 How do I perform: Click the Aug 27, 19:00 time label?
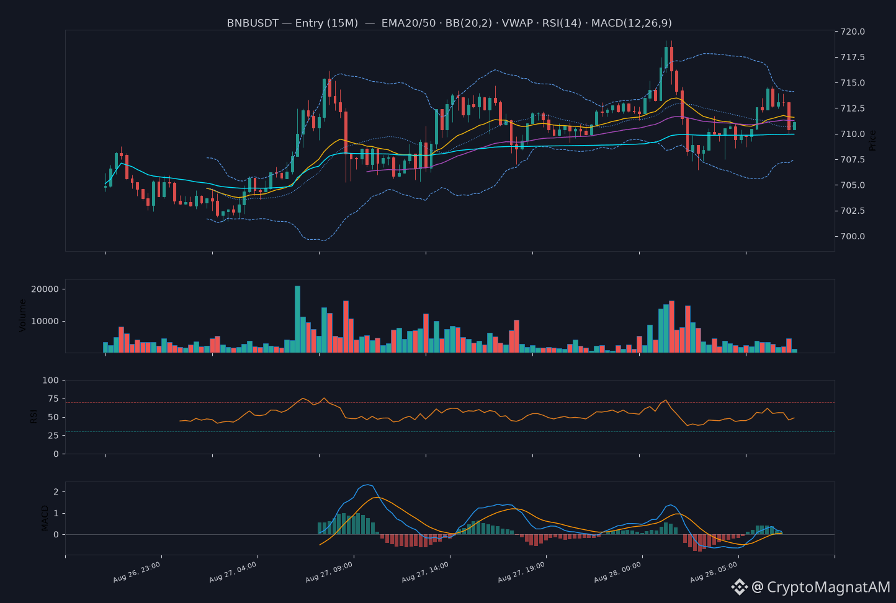click(x=521, y=572)
